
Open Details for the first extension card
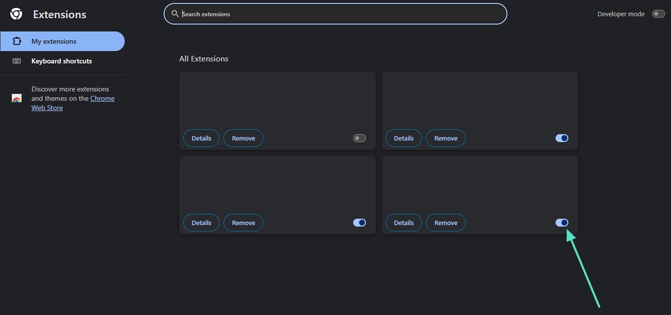(201, 138)
